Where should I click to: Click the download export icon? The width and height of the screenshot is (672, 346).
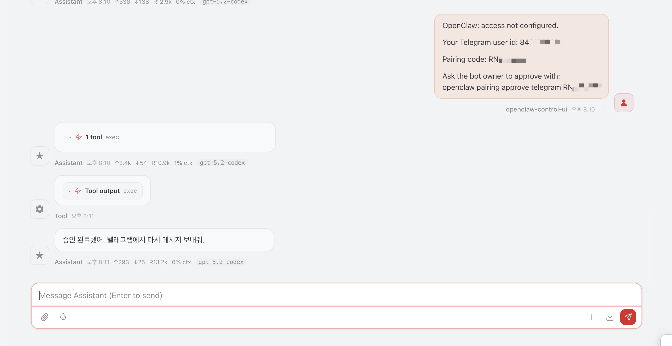[610, 317]
